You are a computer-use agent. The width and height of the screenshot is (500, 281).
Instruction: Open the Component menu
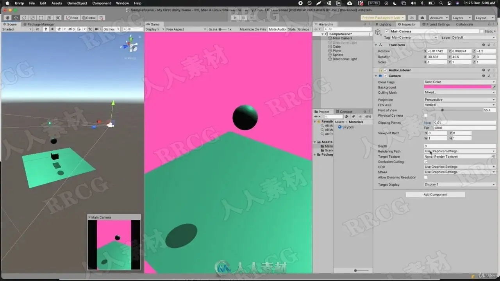(x=102, y=3)
